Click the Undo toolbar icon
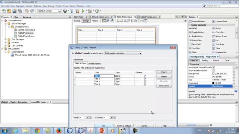 [27, 11]
